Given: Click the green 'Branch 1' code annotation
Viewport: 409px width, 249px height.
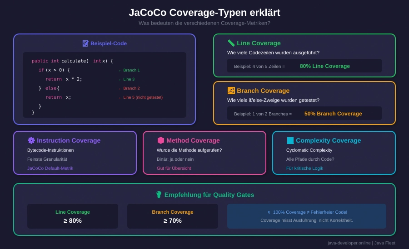Looking at the screenshot, I should tap(129, 70).
